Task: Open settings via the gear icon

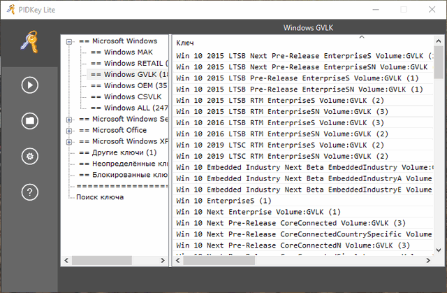Action: (x=29, y=156)
